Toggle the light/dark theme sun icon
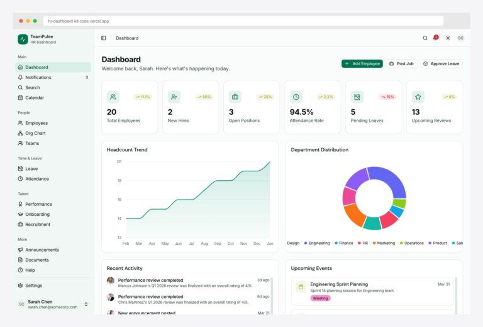 point(448,38)
